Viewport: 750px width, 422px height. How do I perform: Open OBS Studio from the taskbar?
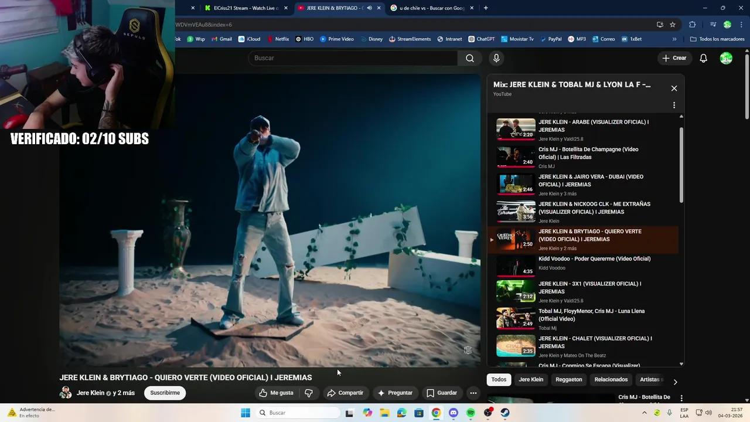click(488, 413)
